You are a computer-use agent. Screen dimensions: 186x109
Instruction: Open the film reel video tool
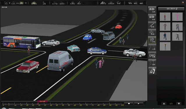click(x=152, y=33)
